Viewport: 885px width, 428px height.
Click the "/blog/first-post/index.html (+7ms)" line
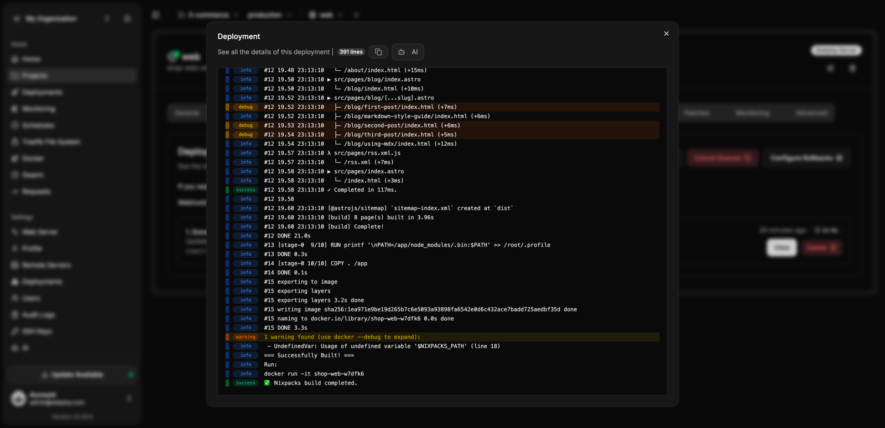pos(442,107)
